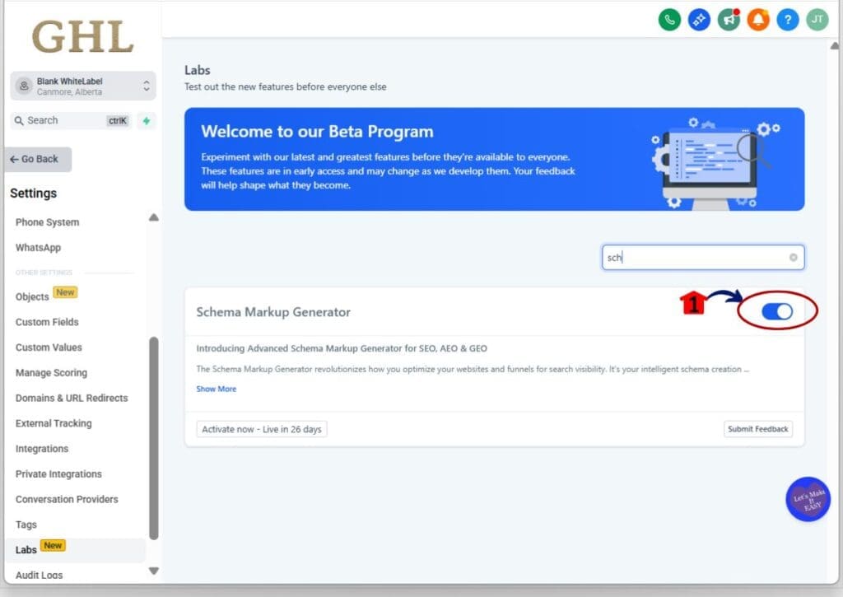View announcements via the megaphone icon

pos(729,19)
